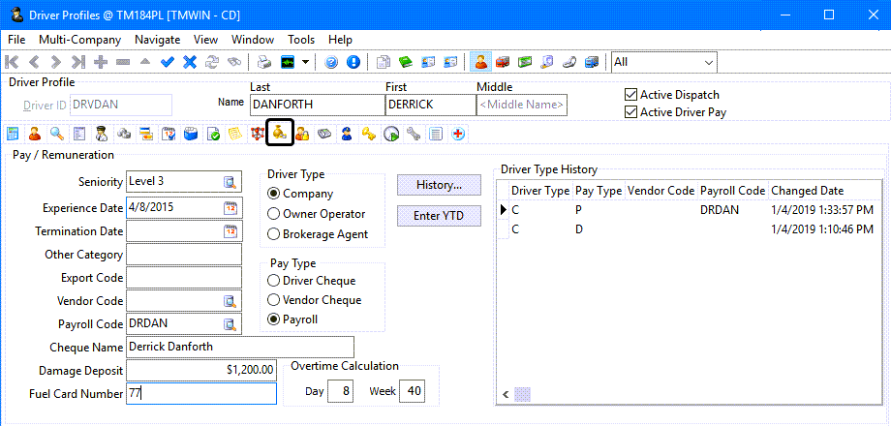This screenshot has width=891, height=426.
Task: Open the Navigate menu
Action: click(x=157, y=40)
